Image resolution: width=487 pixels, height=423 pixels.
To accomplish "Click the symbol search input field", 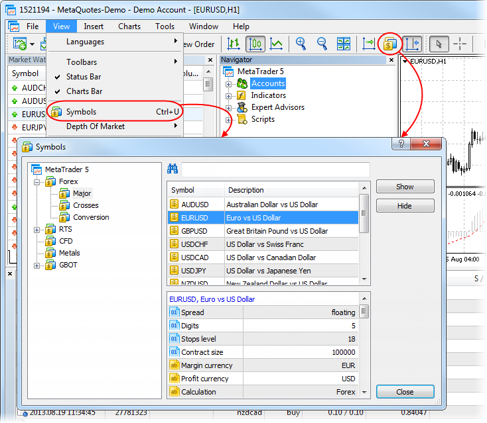I will coord(275,169).
